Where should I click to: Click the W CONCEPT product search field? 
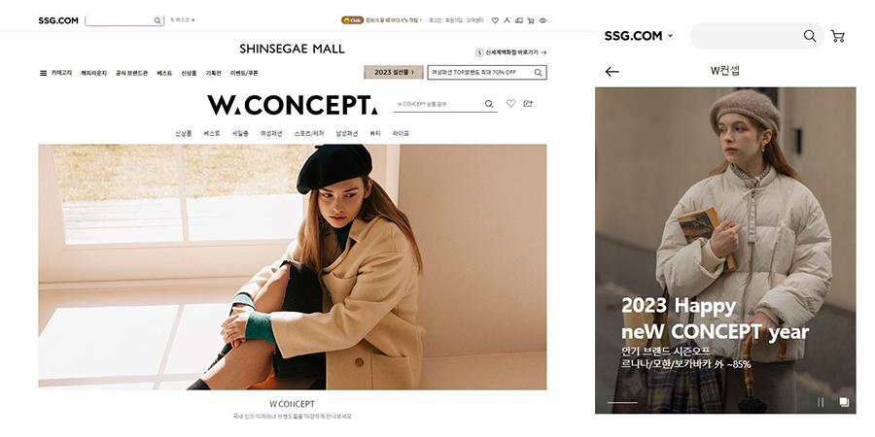438,104
